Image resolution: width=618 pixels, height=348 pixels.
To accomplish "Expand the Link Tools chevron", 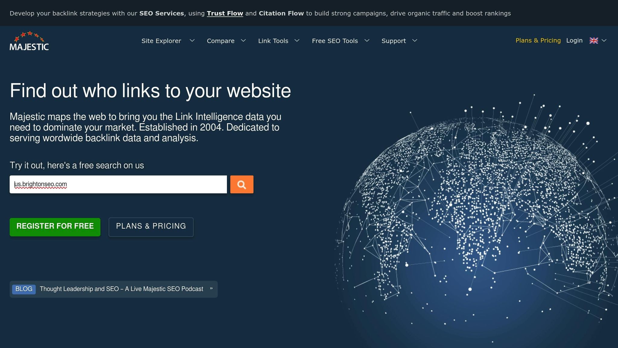I will click(297, 40).
